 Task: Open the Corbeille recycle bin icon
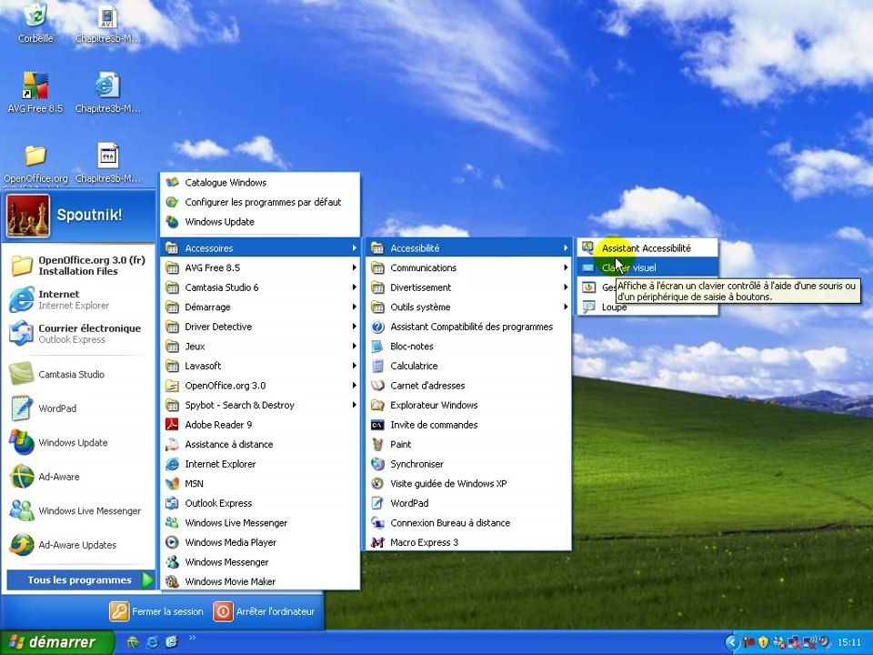coord(35,16)
